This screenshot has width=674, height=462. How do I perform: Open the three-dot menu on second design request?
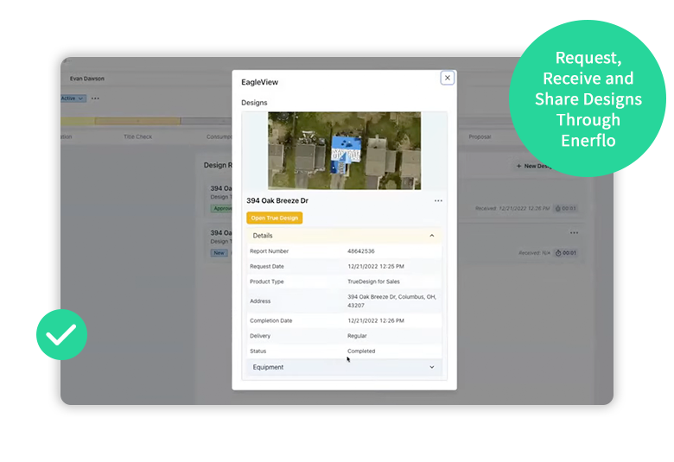574,232
